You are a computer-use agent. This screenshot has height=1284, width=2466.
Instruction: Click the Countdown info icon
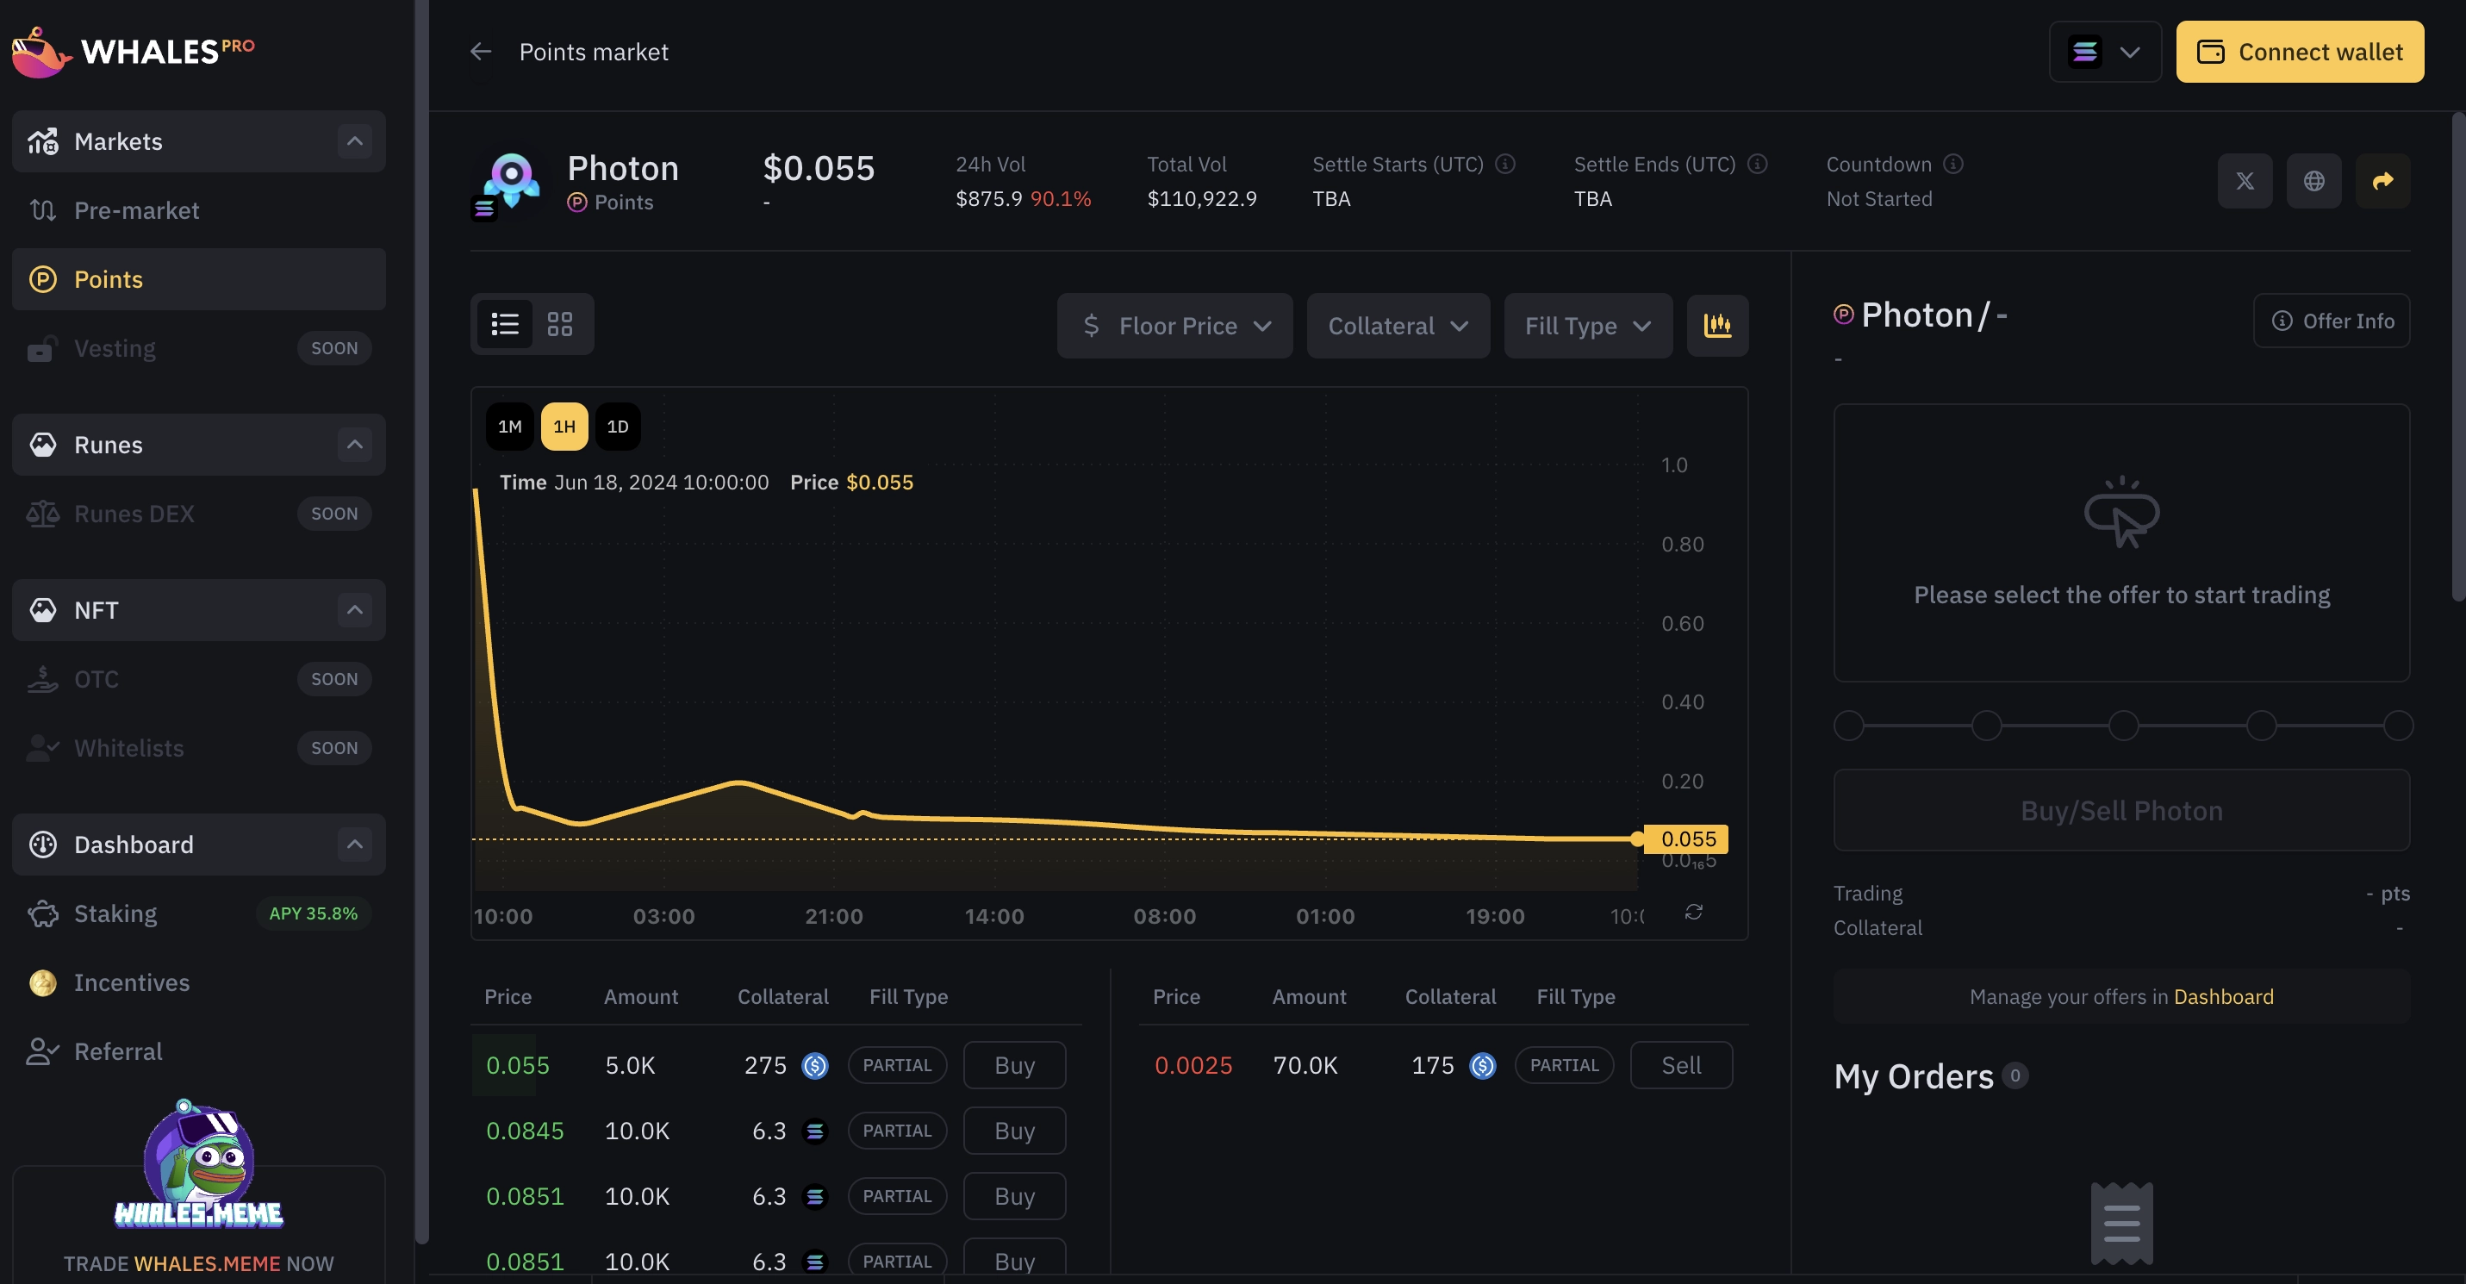(x=1952, y=164)
